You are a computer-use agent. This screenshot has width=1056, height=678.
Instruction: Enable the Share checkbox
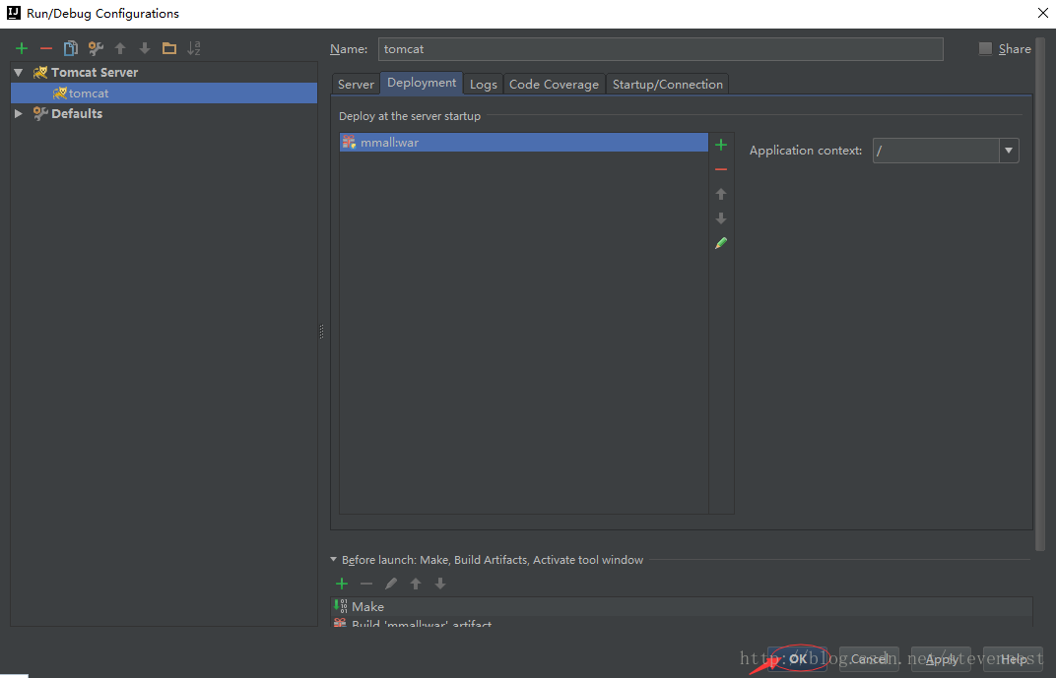(985, 48)
